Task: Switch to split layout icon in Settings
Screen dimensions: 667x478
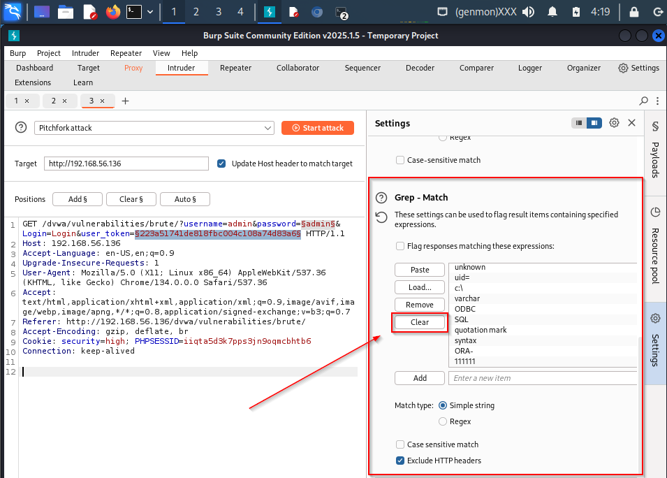Action: point(594,123)
